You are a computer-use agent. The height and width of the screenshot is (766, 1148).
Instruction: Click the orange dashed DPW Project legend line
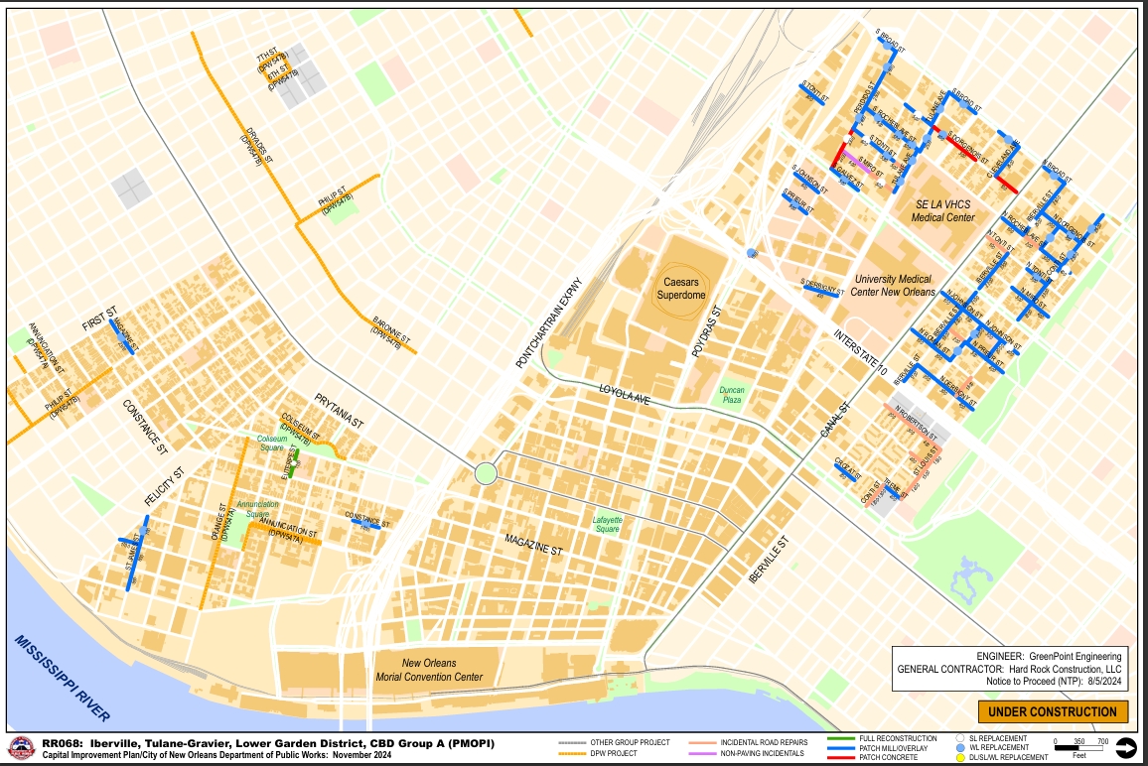point(572,753)
